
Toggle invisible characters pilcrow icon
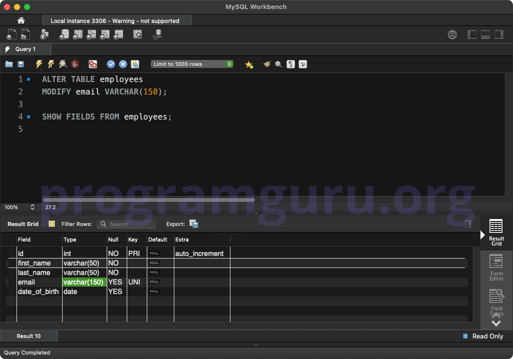[x=291, y=64]
